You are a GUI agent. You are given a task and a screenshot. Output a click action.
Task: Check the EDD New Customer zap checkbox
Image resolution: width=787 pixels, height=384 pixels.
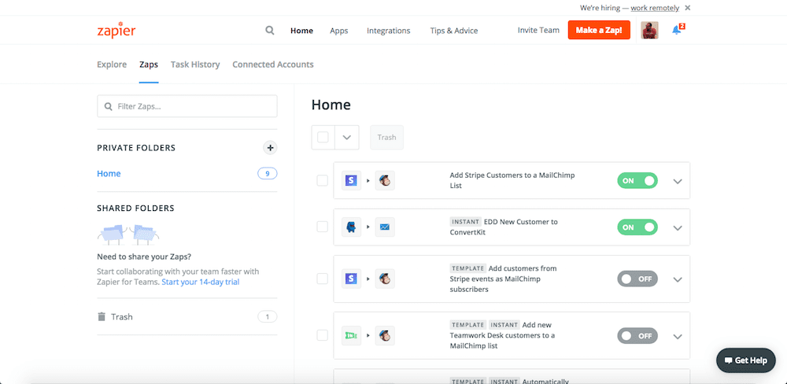pos(322,227)
